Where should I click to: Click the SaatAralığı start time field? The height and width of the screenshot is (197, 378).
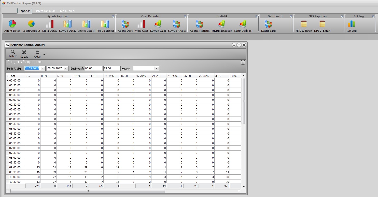click(93, 68)
